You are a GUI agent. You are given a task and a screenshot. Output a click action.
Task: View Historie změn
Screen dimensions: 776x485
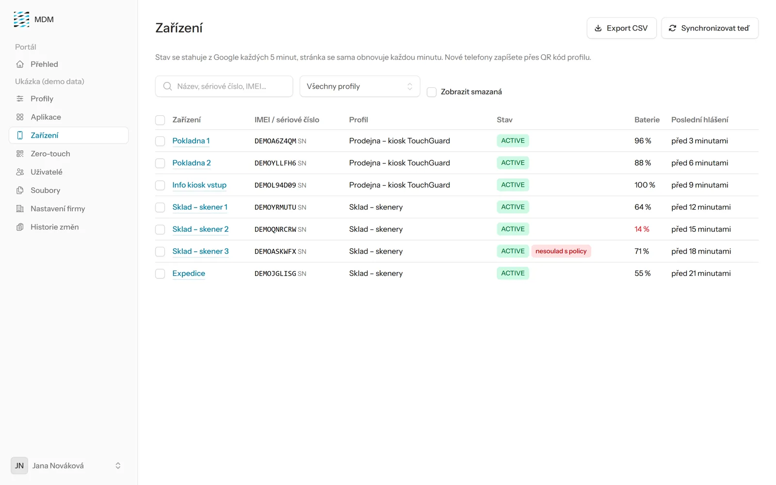click(x=68, y=227)
